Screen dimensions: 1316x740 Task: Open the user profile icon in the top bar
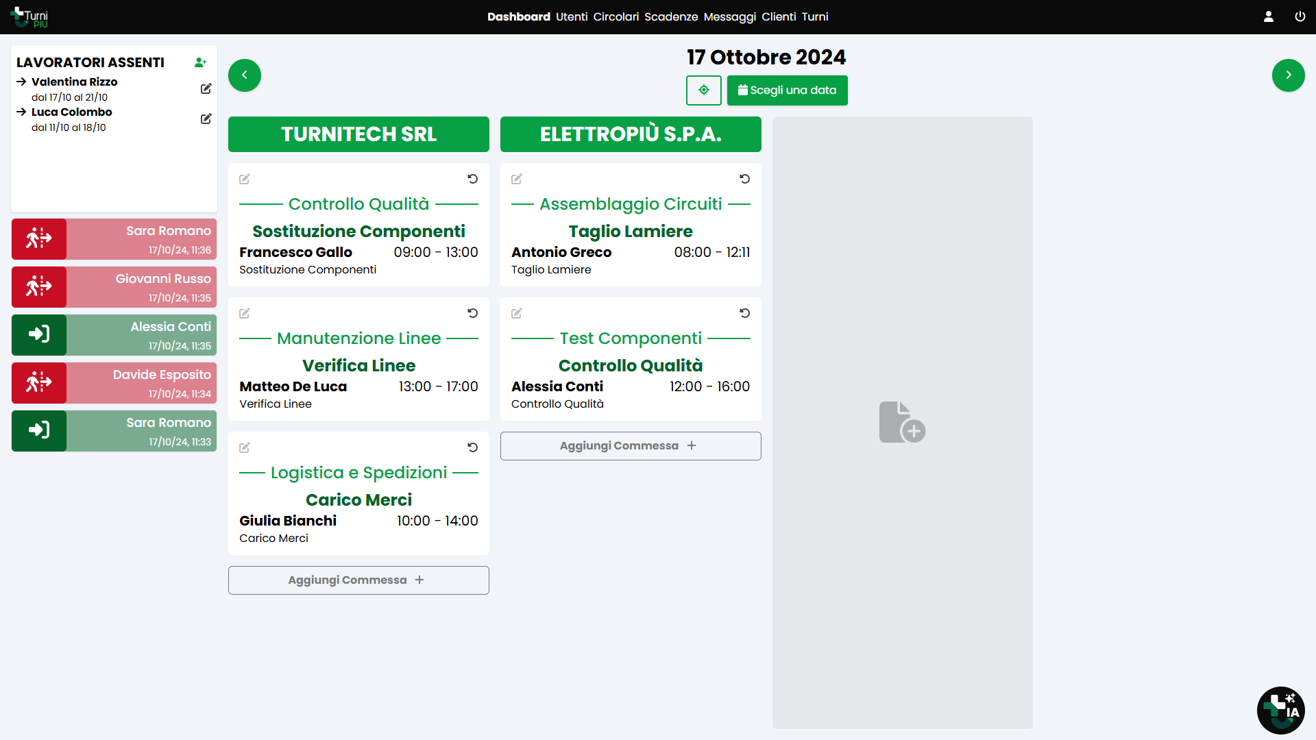click(1268, 16)
